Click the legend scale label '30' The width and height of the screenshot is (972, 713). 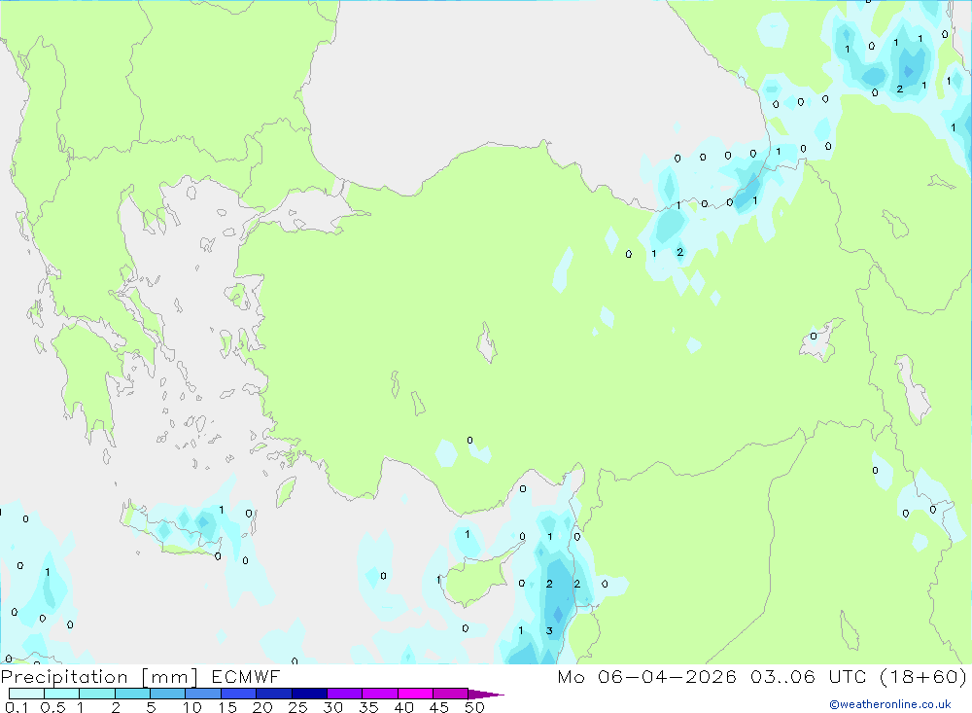[x=332, y=707]
